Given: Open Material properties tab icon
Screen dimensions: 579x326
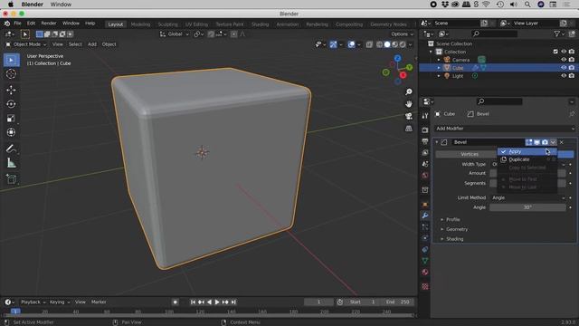Looking at the screenshot, I should (425, 272).
